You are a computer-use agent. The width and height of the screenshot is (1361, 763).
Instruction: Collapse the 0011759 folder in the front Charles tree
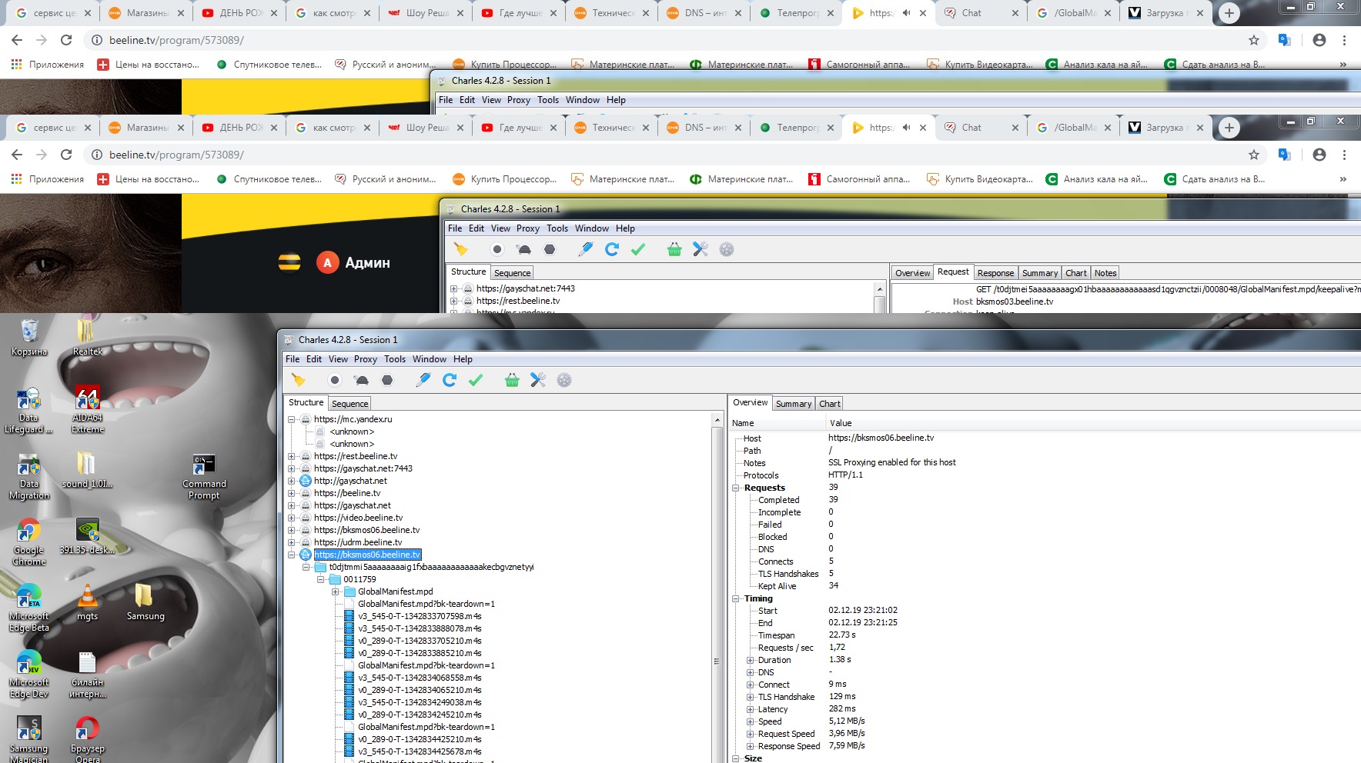coord(321,579)
